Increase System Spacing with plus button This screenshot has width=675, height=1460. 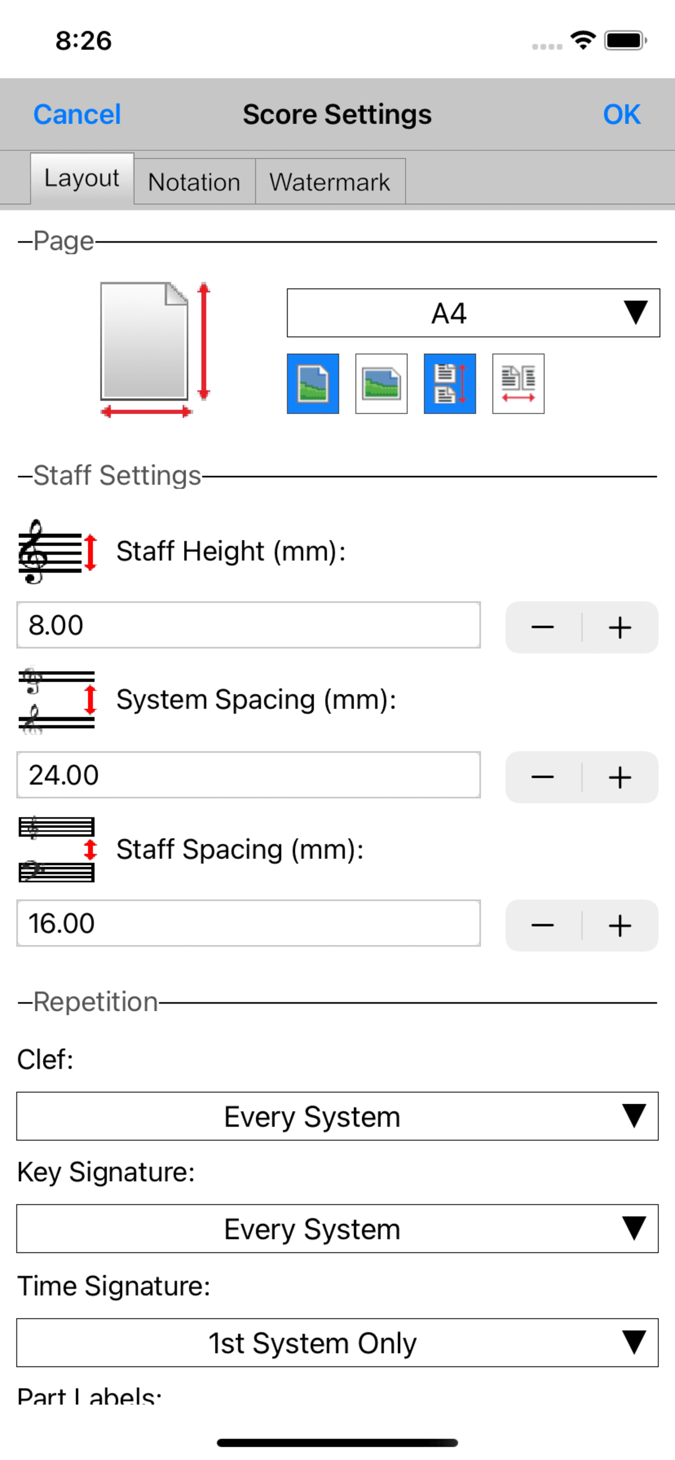[620, 777]
